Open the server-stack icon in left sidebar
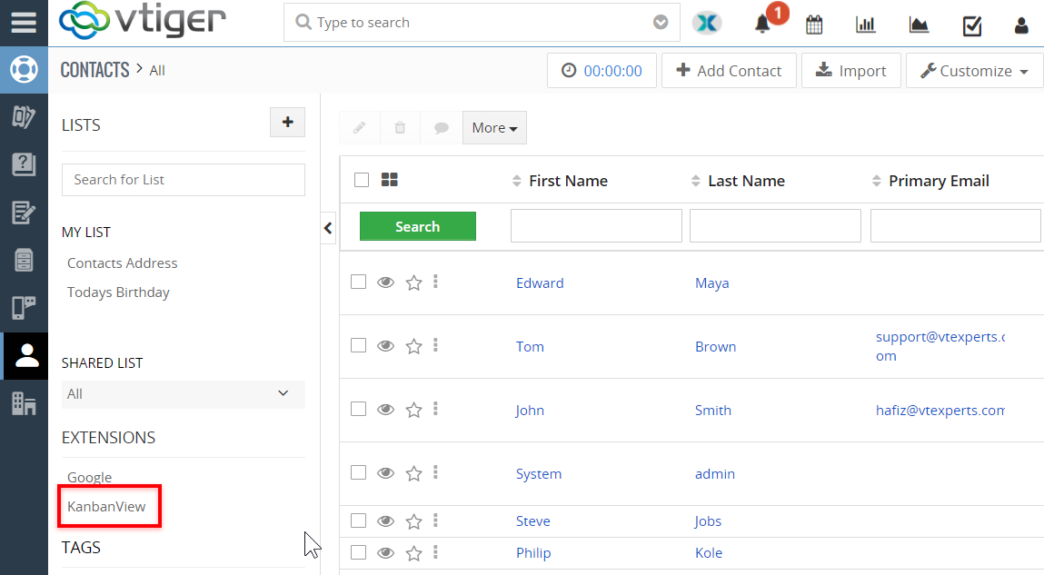The image size is (1044, 575). (x=24, y=260)
